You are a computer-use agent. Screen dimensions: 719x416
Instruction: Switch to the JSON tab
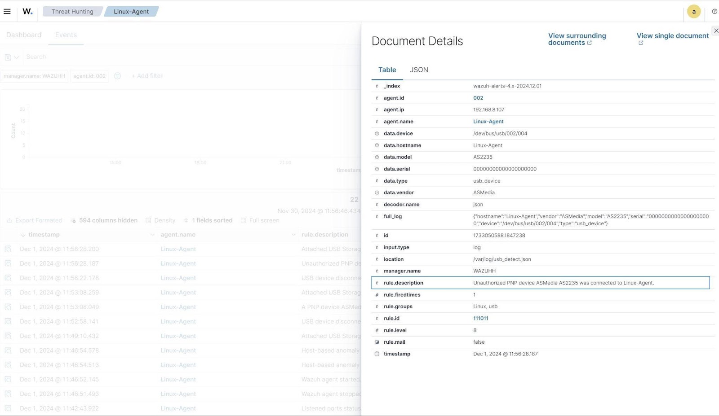coord(419,70)
